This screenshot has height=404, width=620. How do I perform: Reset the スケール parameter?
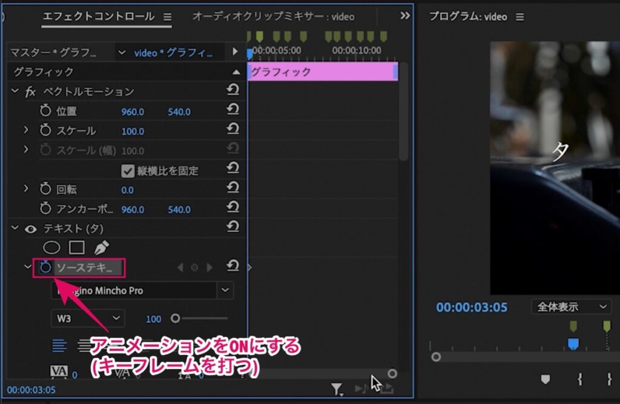233,129
